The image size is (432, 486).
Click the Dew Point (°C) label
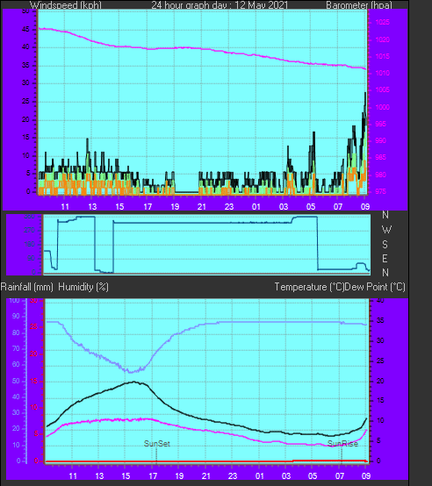[375, 287]
